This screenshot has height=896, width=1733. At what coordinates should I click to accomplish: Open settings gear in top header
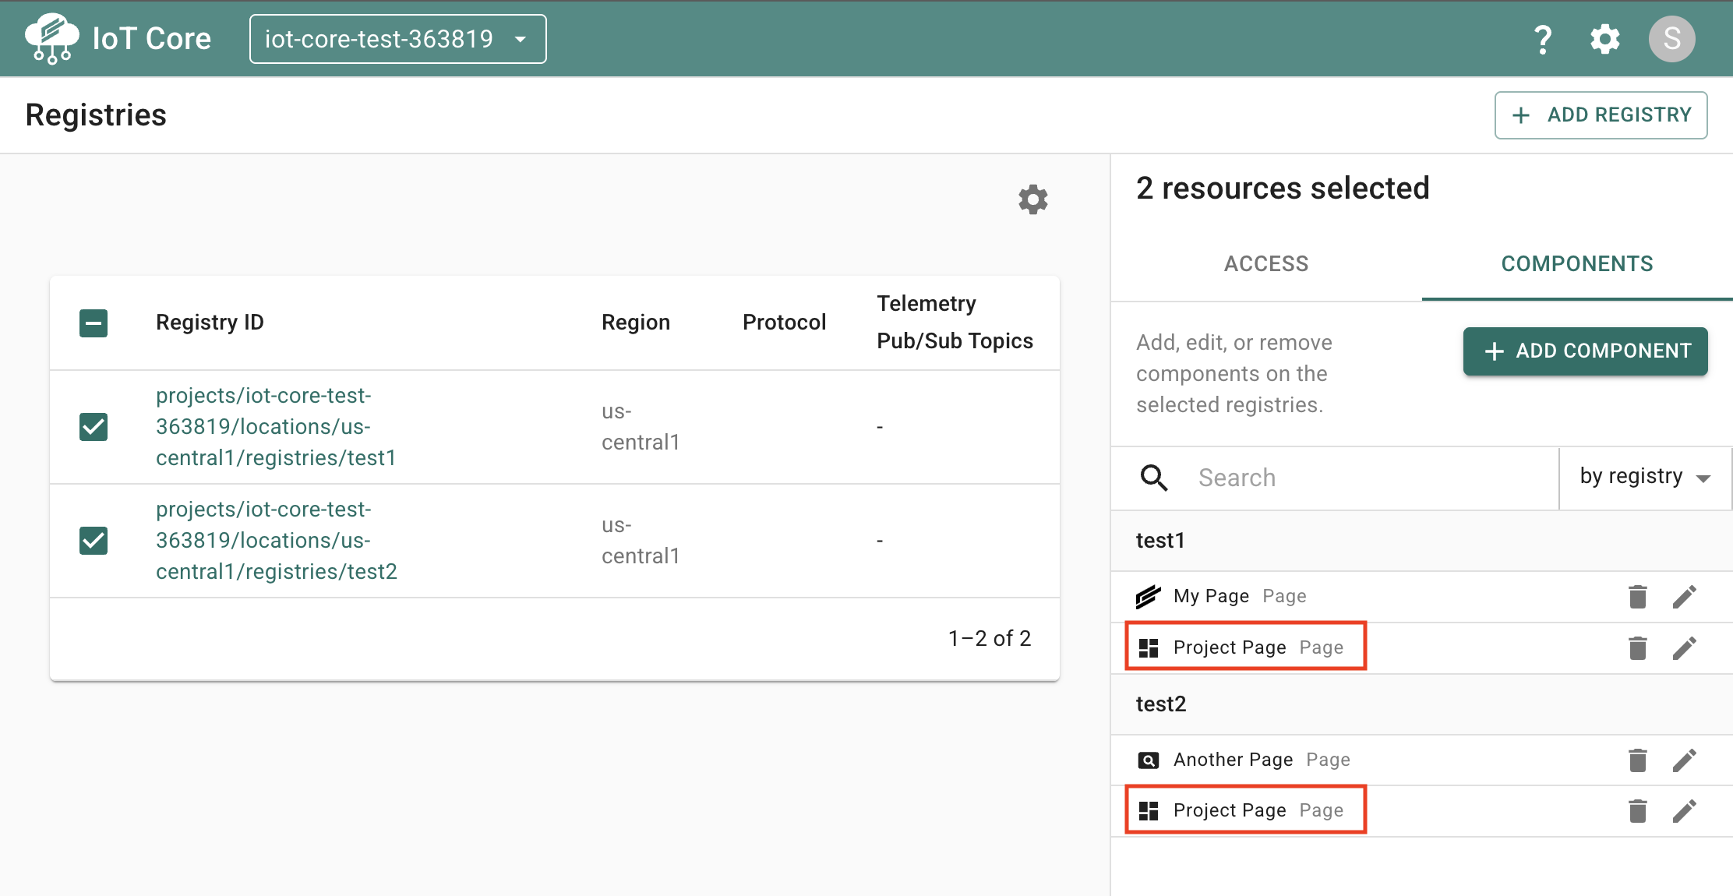pos(1605,39)
